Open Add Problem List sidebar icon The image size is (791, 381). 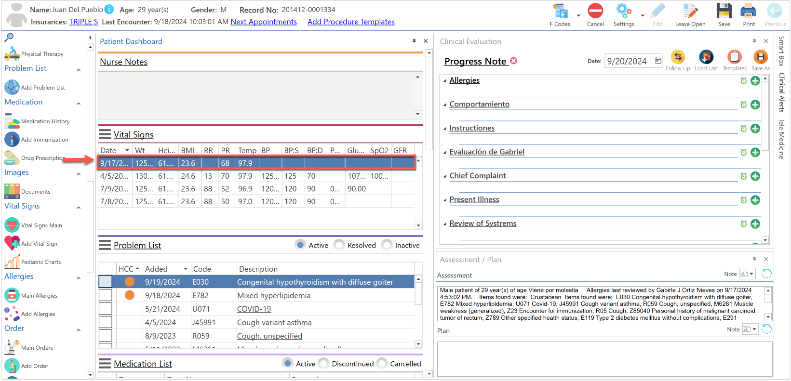12,87
